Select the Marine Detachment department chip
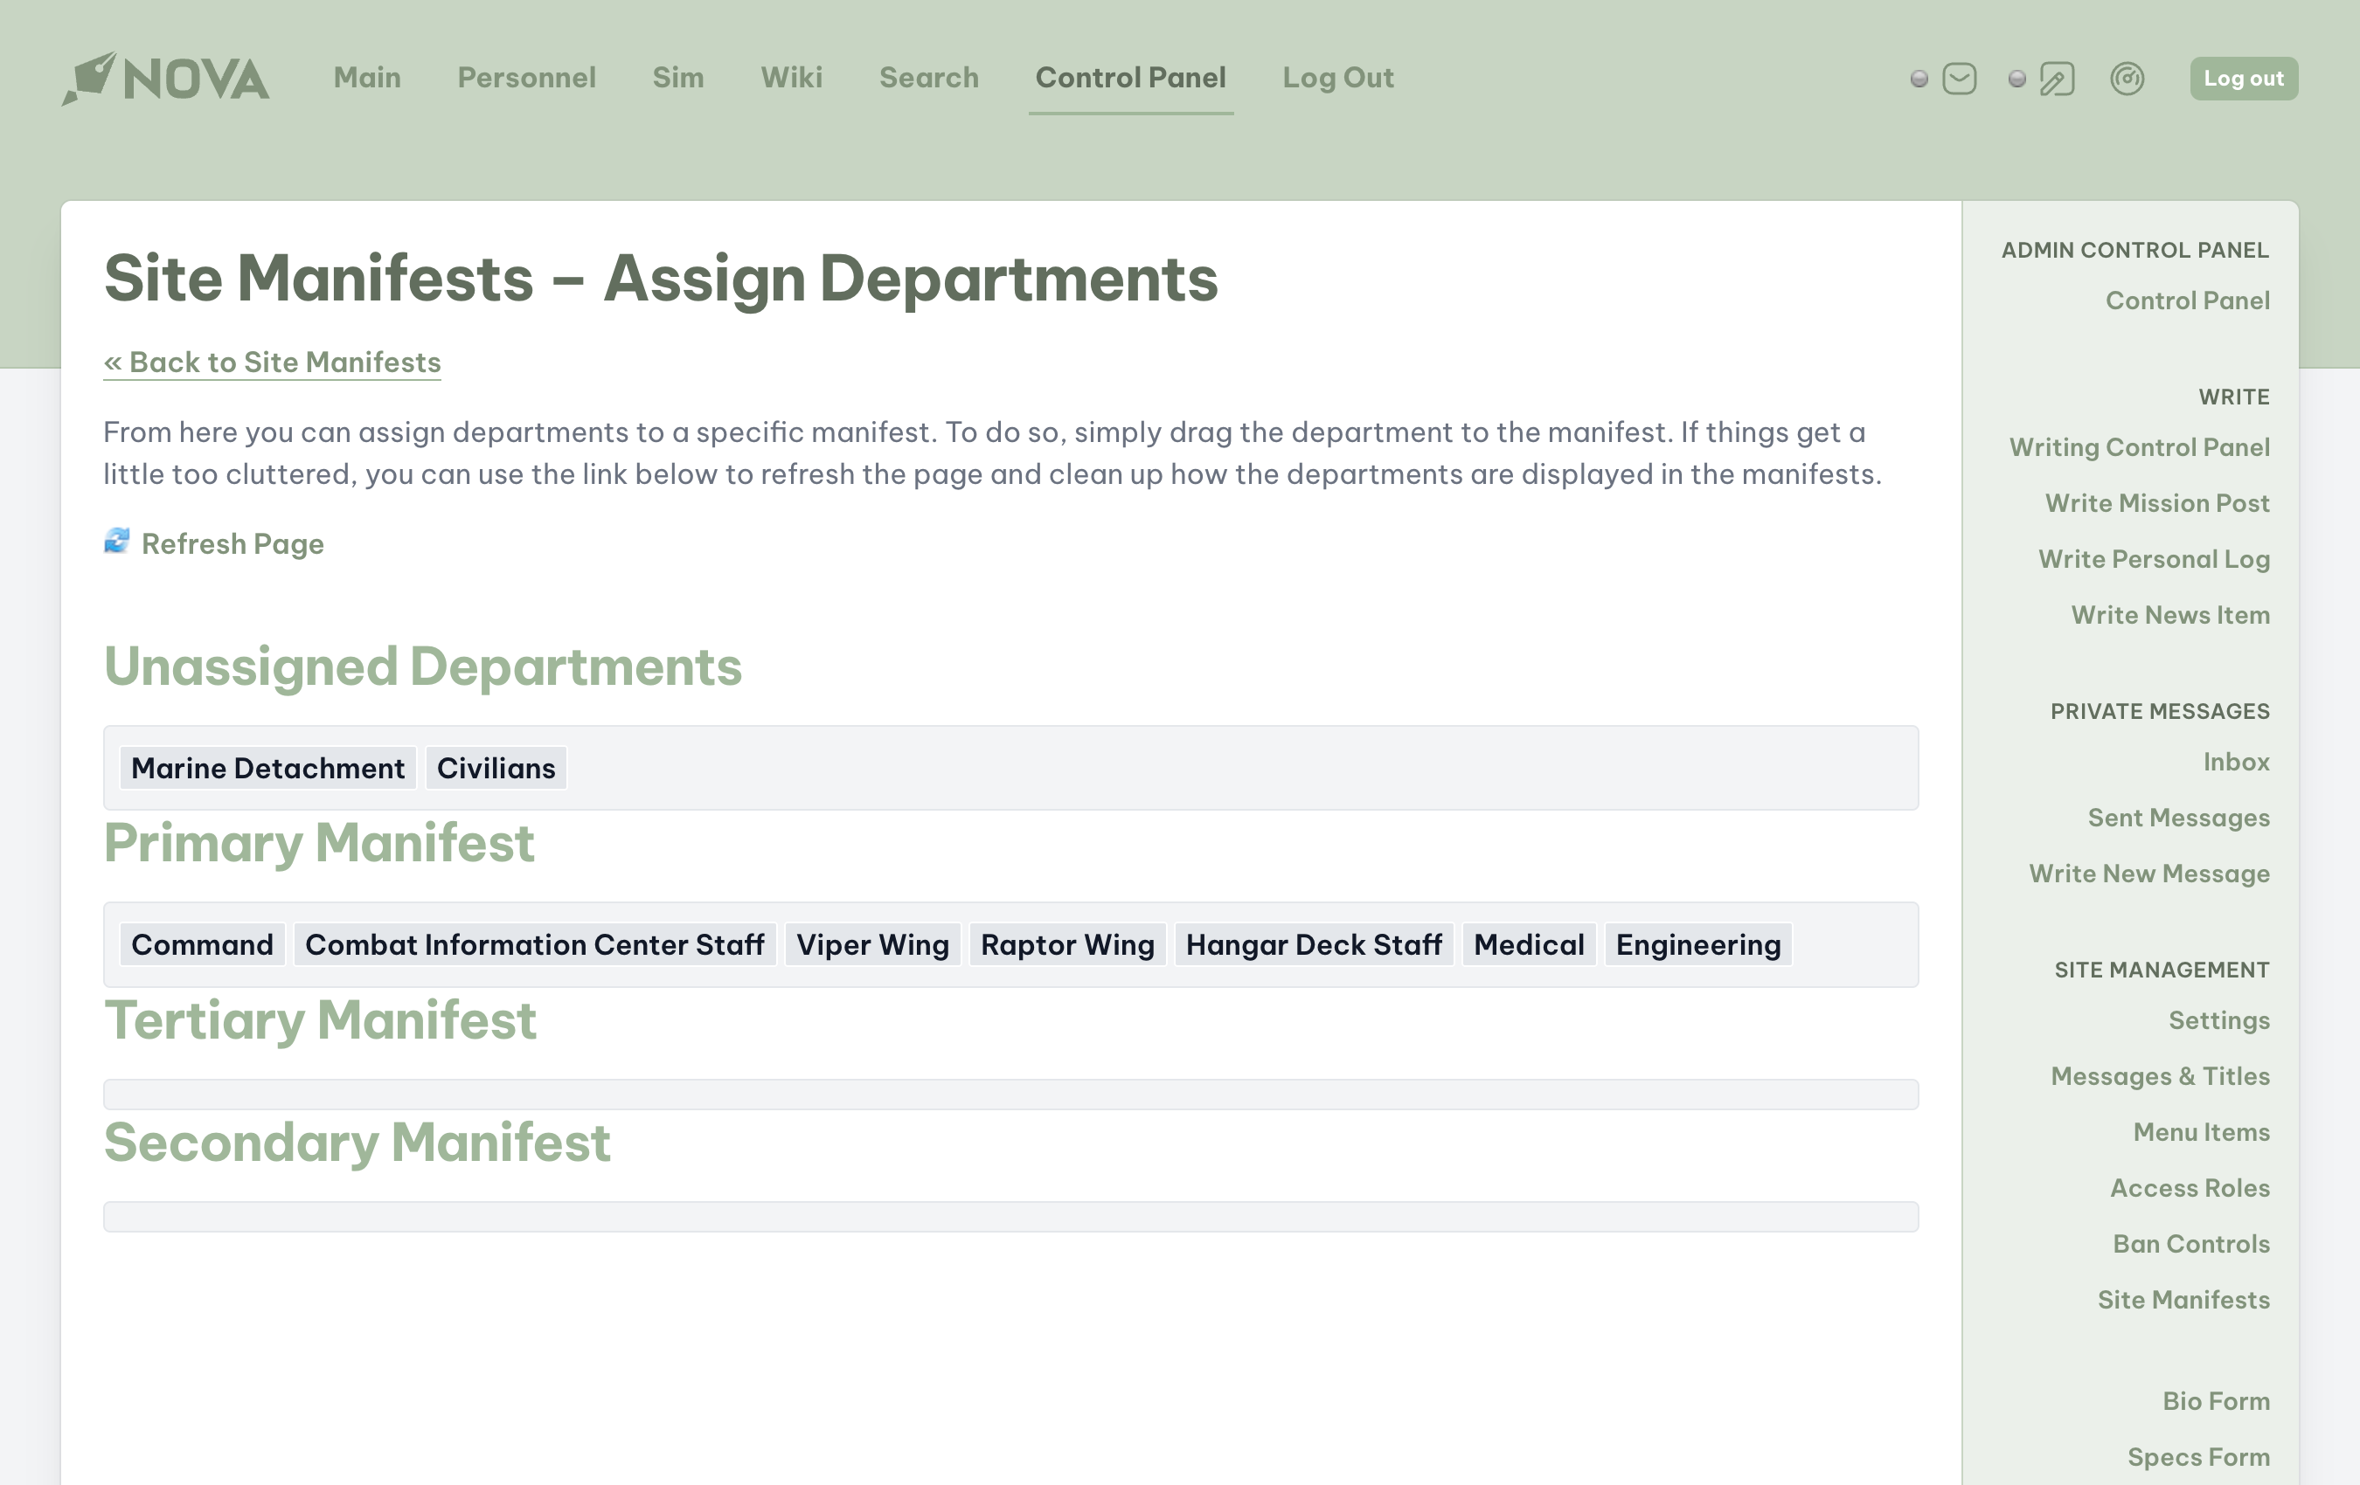2360x1485 pixels. (267, 768)
